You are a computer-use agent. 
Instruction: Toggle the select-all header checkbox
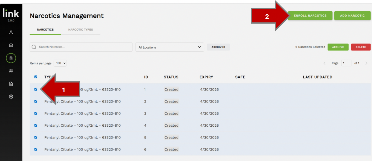[x=36, y=77]
